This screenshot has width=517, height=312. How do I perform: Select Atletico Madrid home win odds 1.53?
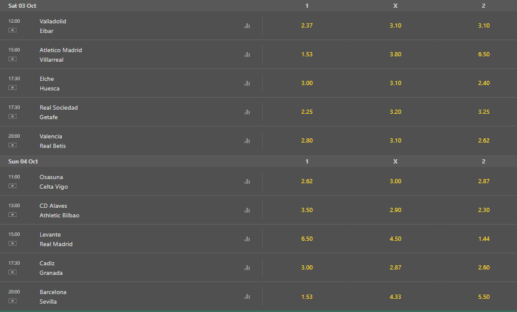(x=307, y=54)
